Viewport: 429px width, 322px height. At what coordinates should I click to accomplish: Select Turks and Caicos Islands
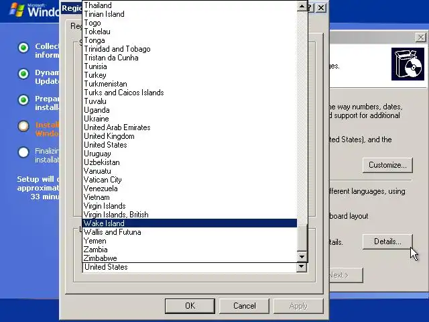tap(189, 93)
